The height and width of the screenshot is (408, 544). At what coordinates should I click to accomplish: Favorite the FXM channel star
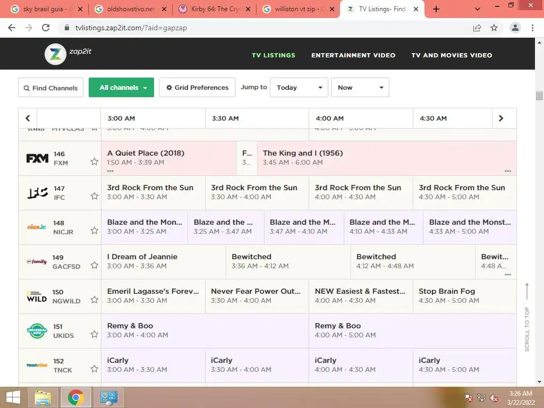(x=95, y=161)
